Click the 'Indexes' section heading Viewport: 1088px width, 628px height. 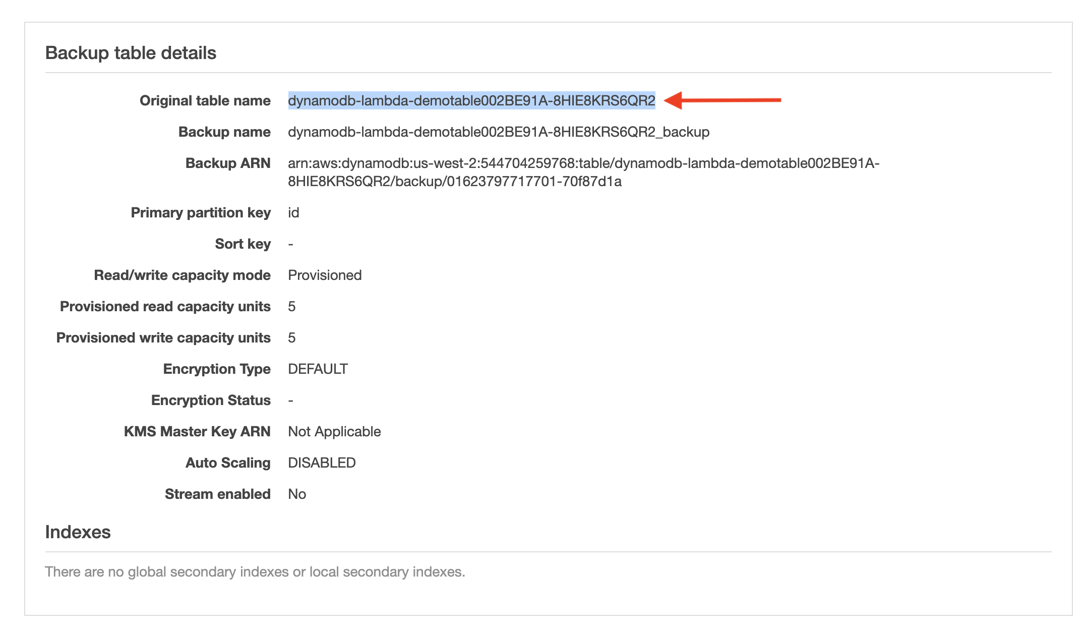(x=78, y=532)
